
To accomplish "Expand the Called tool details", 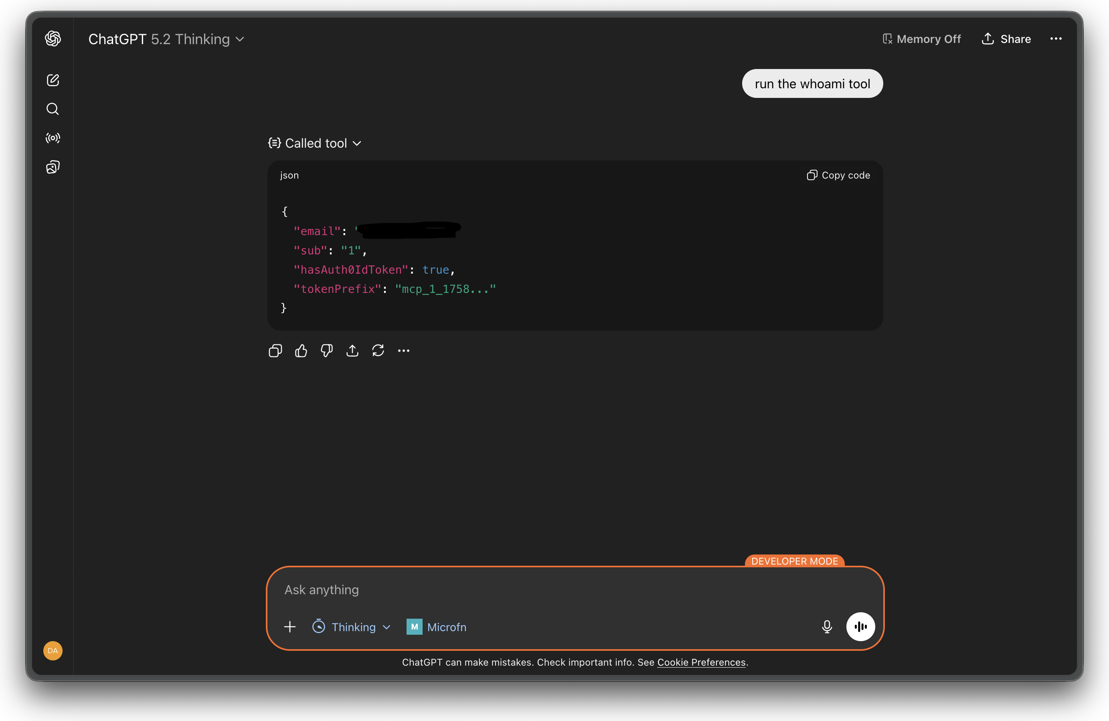I will tap(315, 143).
